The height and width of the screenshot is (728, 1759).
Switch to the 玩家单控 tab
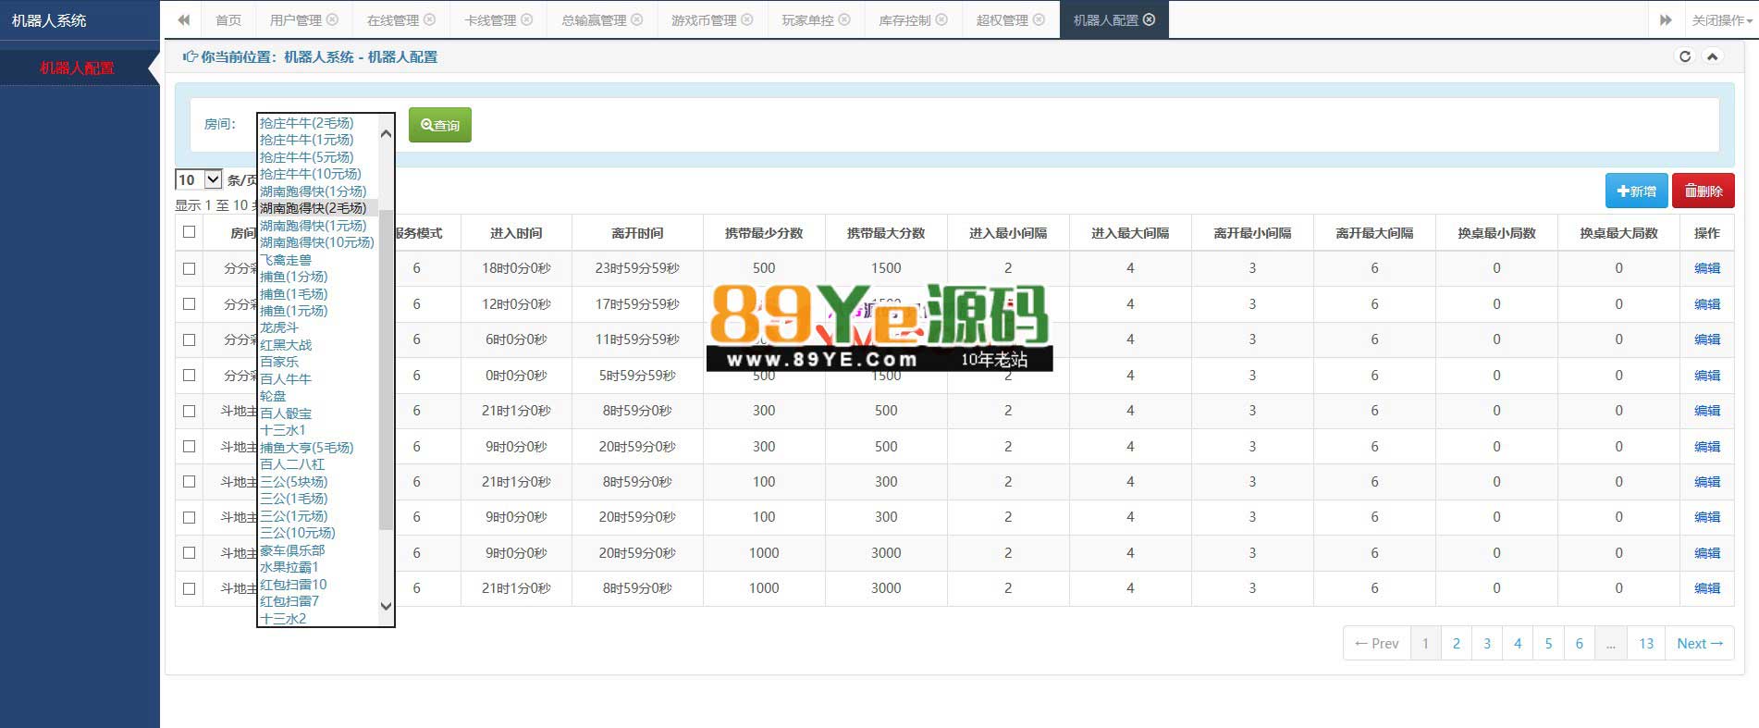pos(806,19)
